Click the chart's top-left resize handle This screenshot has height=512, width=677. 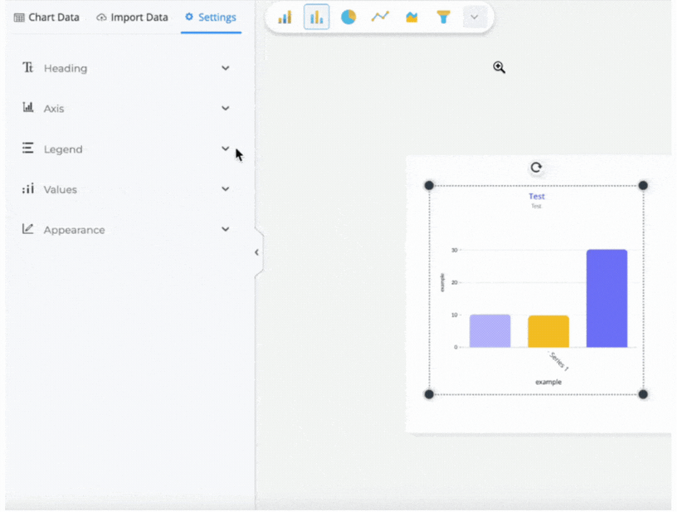[x=429, y=186]
